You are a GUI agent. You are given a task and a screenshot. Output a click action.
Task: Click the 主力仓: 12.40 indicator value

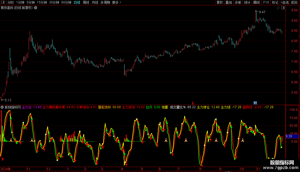point(32,107)
